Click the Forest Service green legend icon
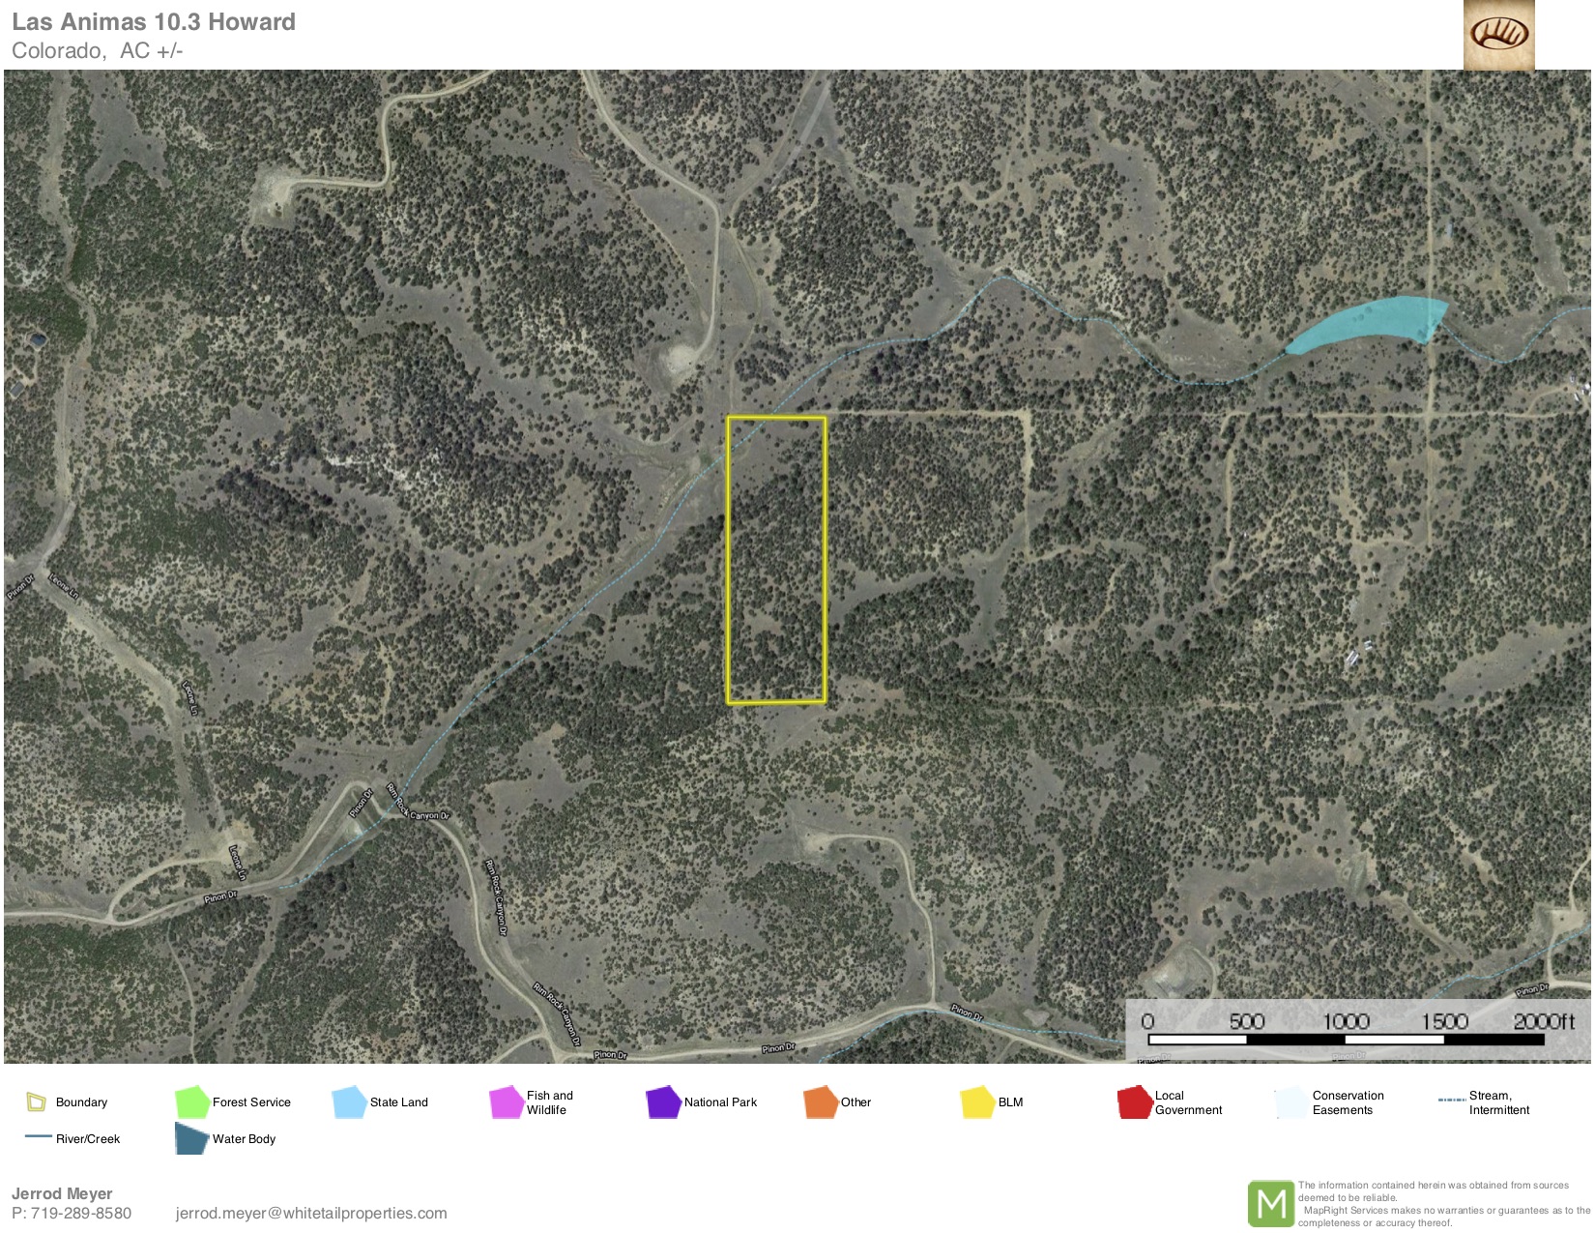1595x1233 pixels. pos(191,1101)
